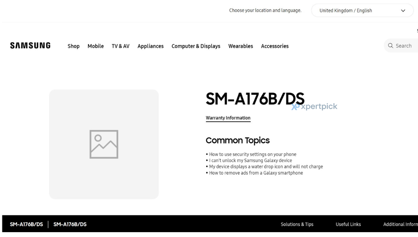Open 'How to use security settings' topic
Viewport: 418px width, 237px height.
tap(253, 154)
